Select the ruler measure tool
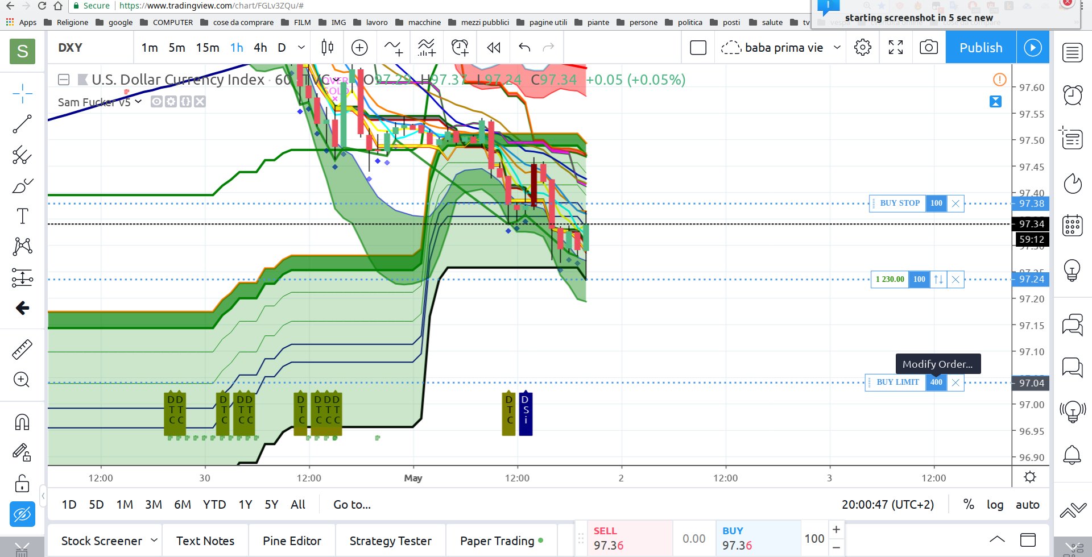 point(23,350)
